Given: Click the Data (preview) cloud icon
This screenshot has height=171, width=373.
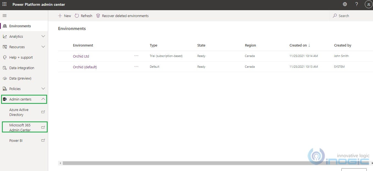Looking at the screenshot, I should pos(5,78).
